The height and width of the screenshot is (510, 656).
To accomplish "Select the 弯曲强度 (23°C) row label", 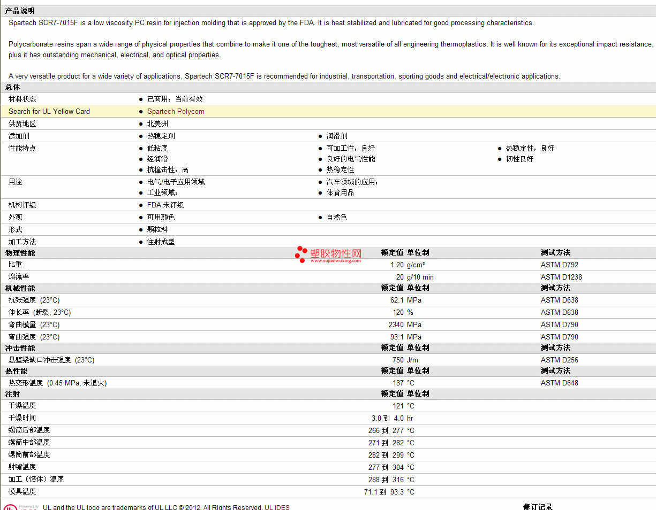I will click(x=34, y=337).
